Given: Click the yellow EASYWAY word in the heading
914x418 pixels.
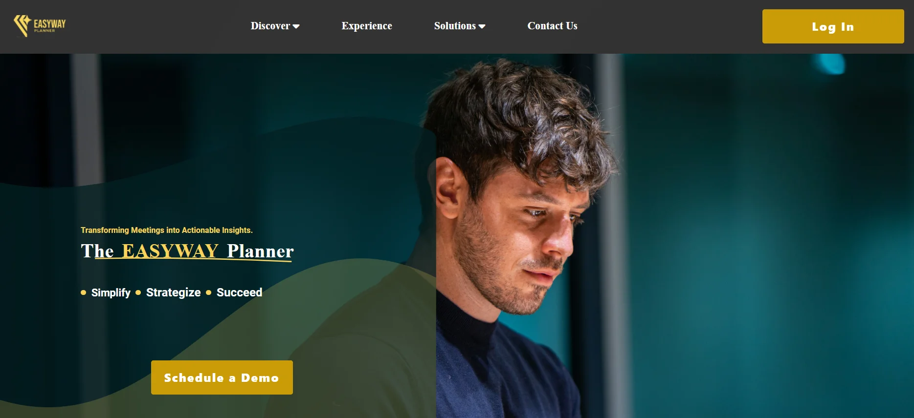Looking at the screenshot, I should coord(170,251).
